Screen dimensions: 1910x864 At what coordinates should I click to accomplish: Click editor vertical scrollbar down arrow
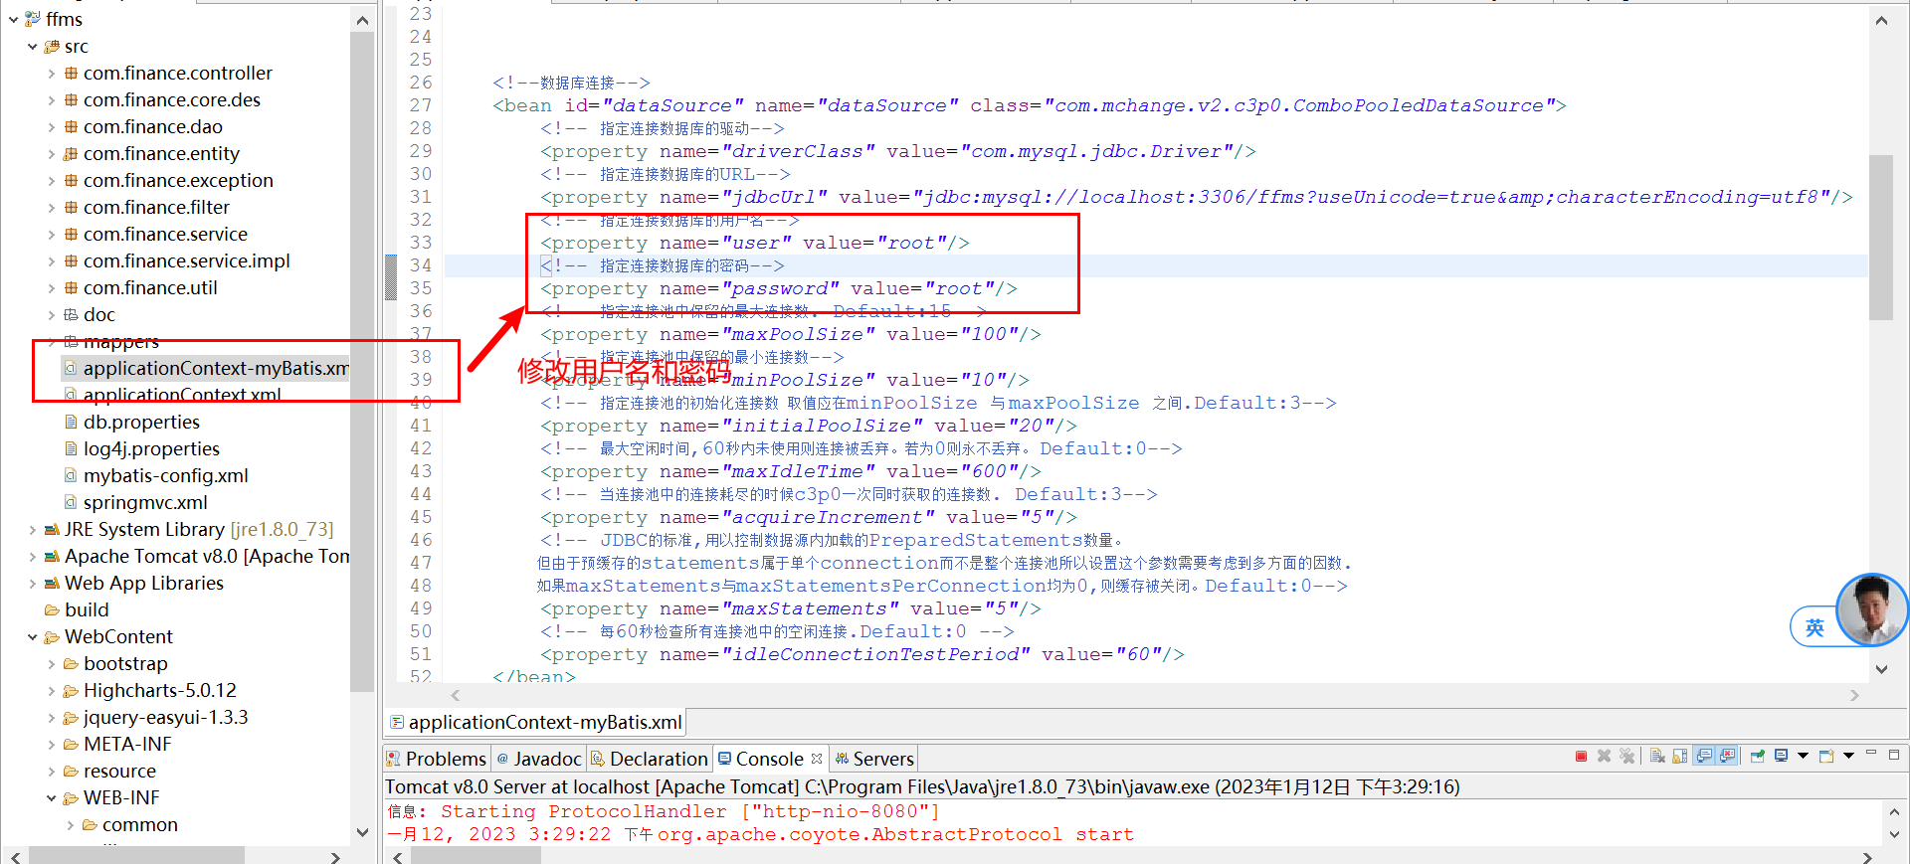[1881, 669]
